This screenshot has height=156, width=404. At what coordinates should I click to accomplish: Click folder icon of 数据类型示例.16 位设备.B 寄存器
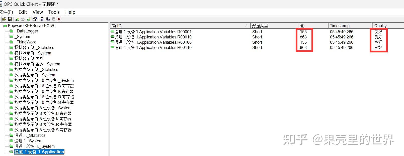(x=11, y=86)
